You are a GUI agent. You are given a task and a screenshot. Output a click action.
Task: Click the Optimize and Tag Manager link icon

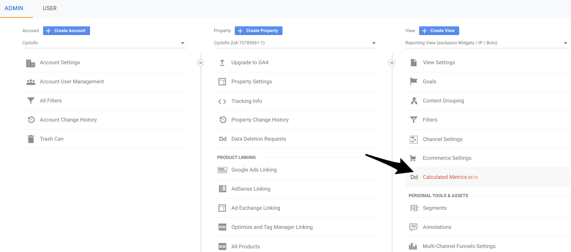pyautogui.click(x=222, y=227)
